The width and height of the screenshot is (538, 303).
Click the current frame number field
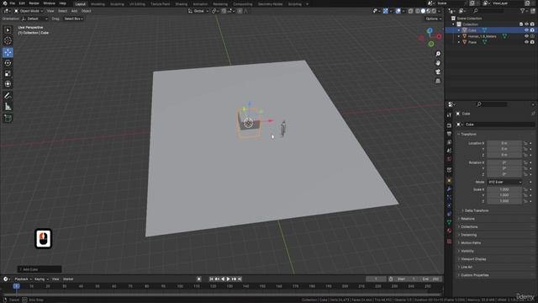376,279
